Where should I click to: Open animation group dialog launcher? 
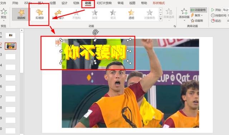point(175,26)
